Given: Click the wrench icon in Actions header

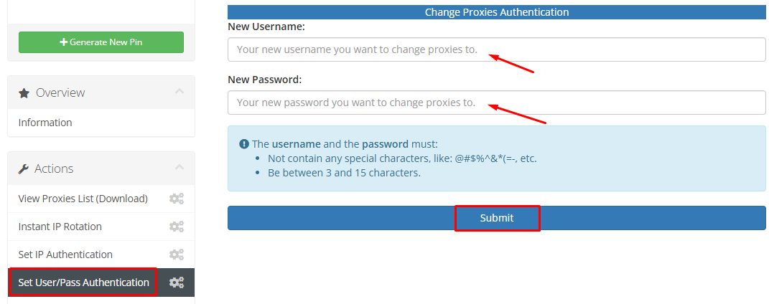Looking at the screenshot, I should pos(24,169).
